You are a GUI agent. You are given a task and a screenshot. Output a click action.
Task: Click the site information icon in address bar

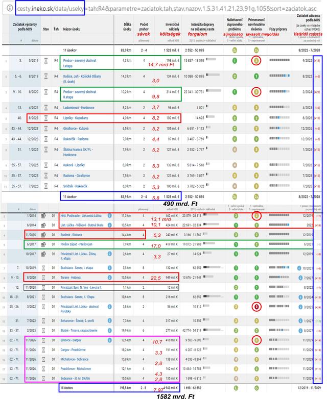coord(10,8)
